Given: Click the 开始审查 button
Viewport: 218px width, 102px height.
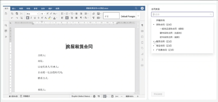Looking at the screenshot, I should (158, 94).
